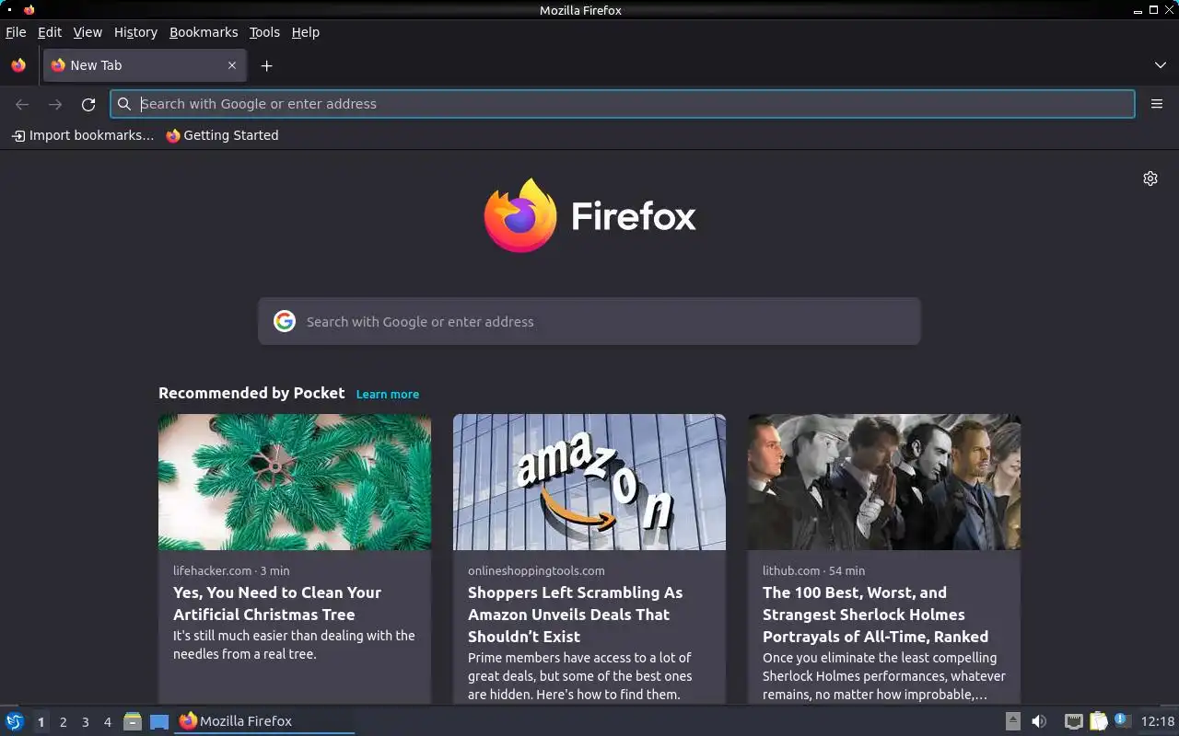Go back one page
Image resolution: width=1179 pixels, height=736 pixels.
(22, 104)
